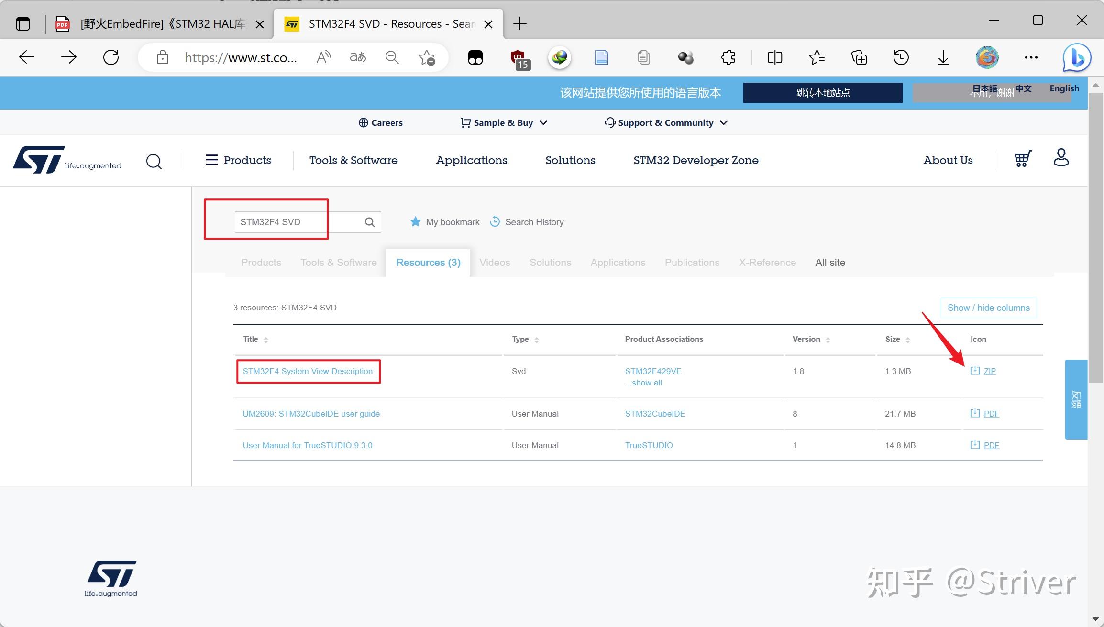Open the translate page icon
This screenshot has height=627, width=1104.
tap(358, 57)
